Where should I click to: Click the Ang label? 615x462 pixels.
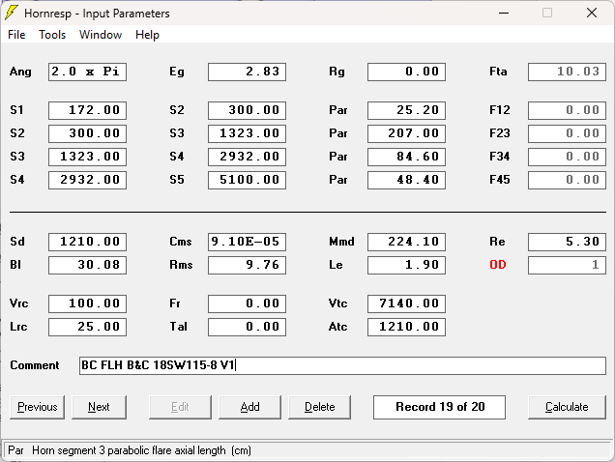pyautogui.click(x=20, y=72)
